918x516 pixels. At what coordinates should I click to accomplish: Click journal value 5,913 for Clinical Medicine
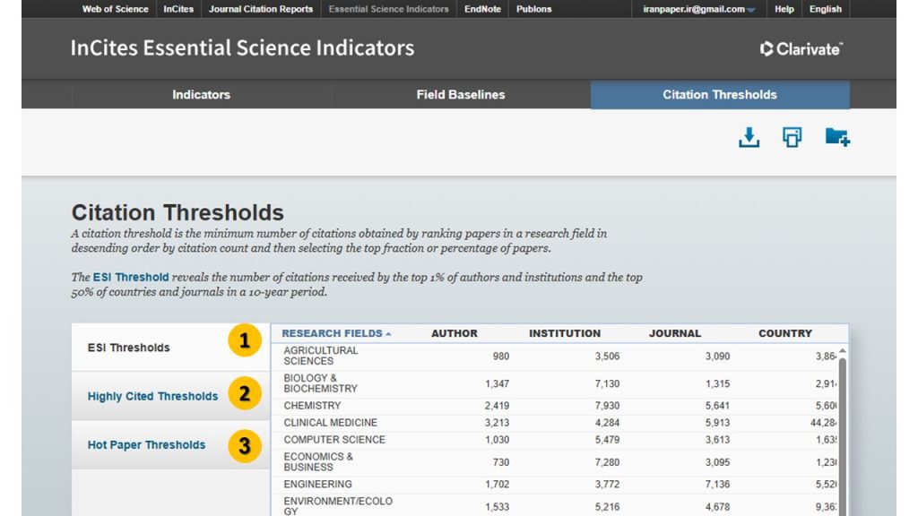click(717, 423)
